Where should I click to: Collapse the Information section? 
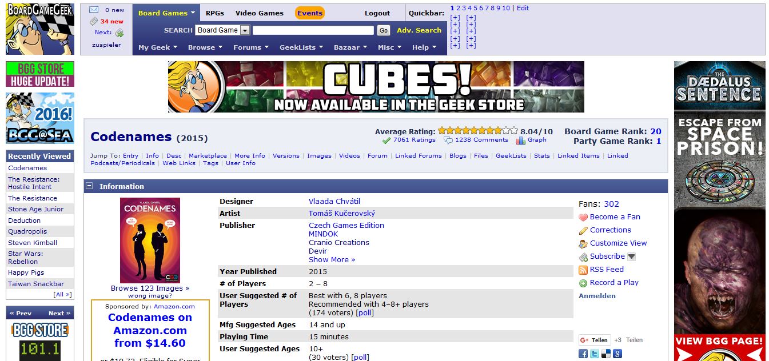tap(89, 186)
